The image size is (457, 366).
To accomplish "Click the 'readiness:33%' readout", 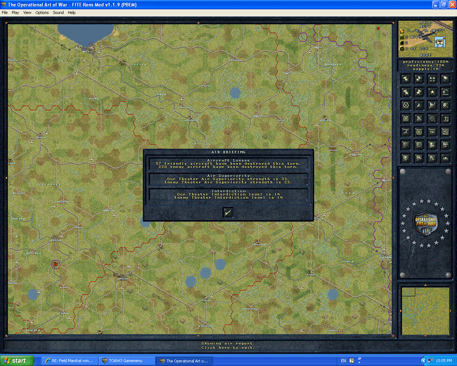I will (x=426, y=65).
